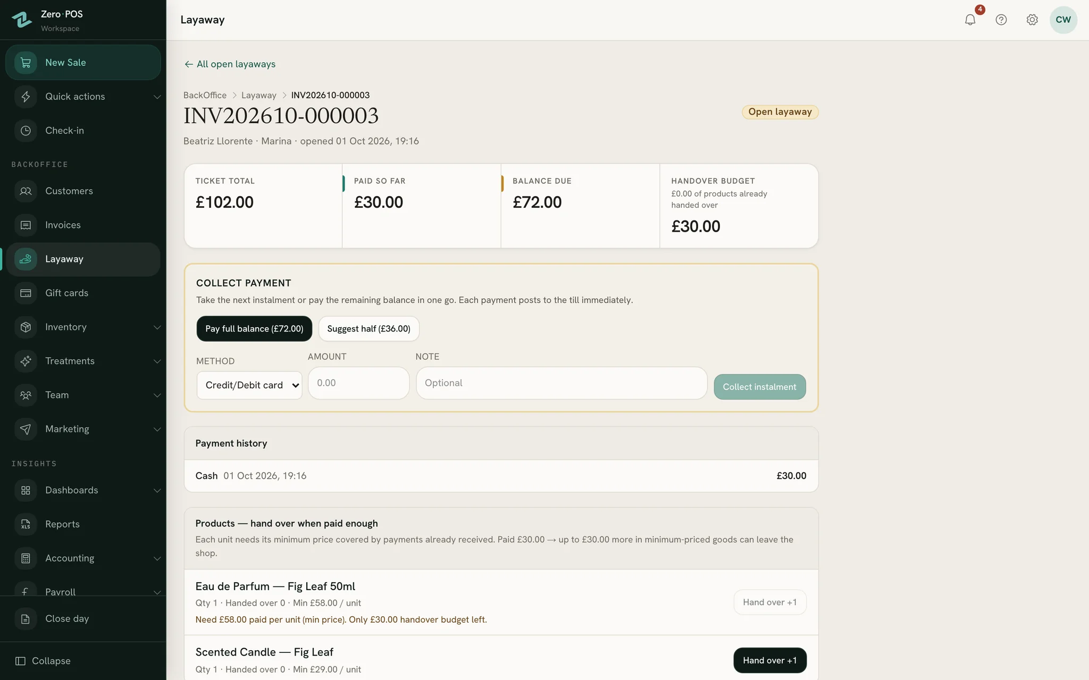Click the Inventory box icon

[x=26, y=327]
